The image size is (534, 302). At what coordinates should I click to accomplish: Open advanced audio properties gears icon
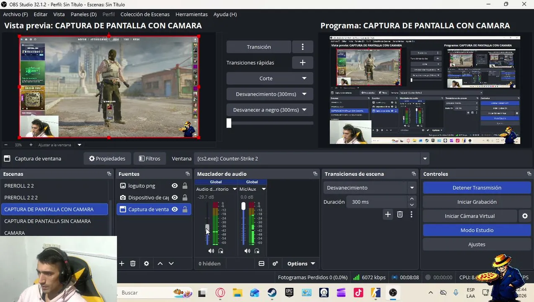point(275,263)
